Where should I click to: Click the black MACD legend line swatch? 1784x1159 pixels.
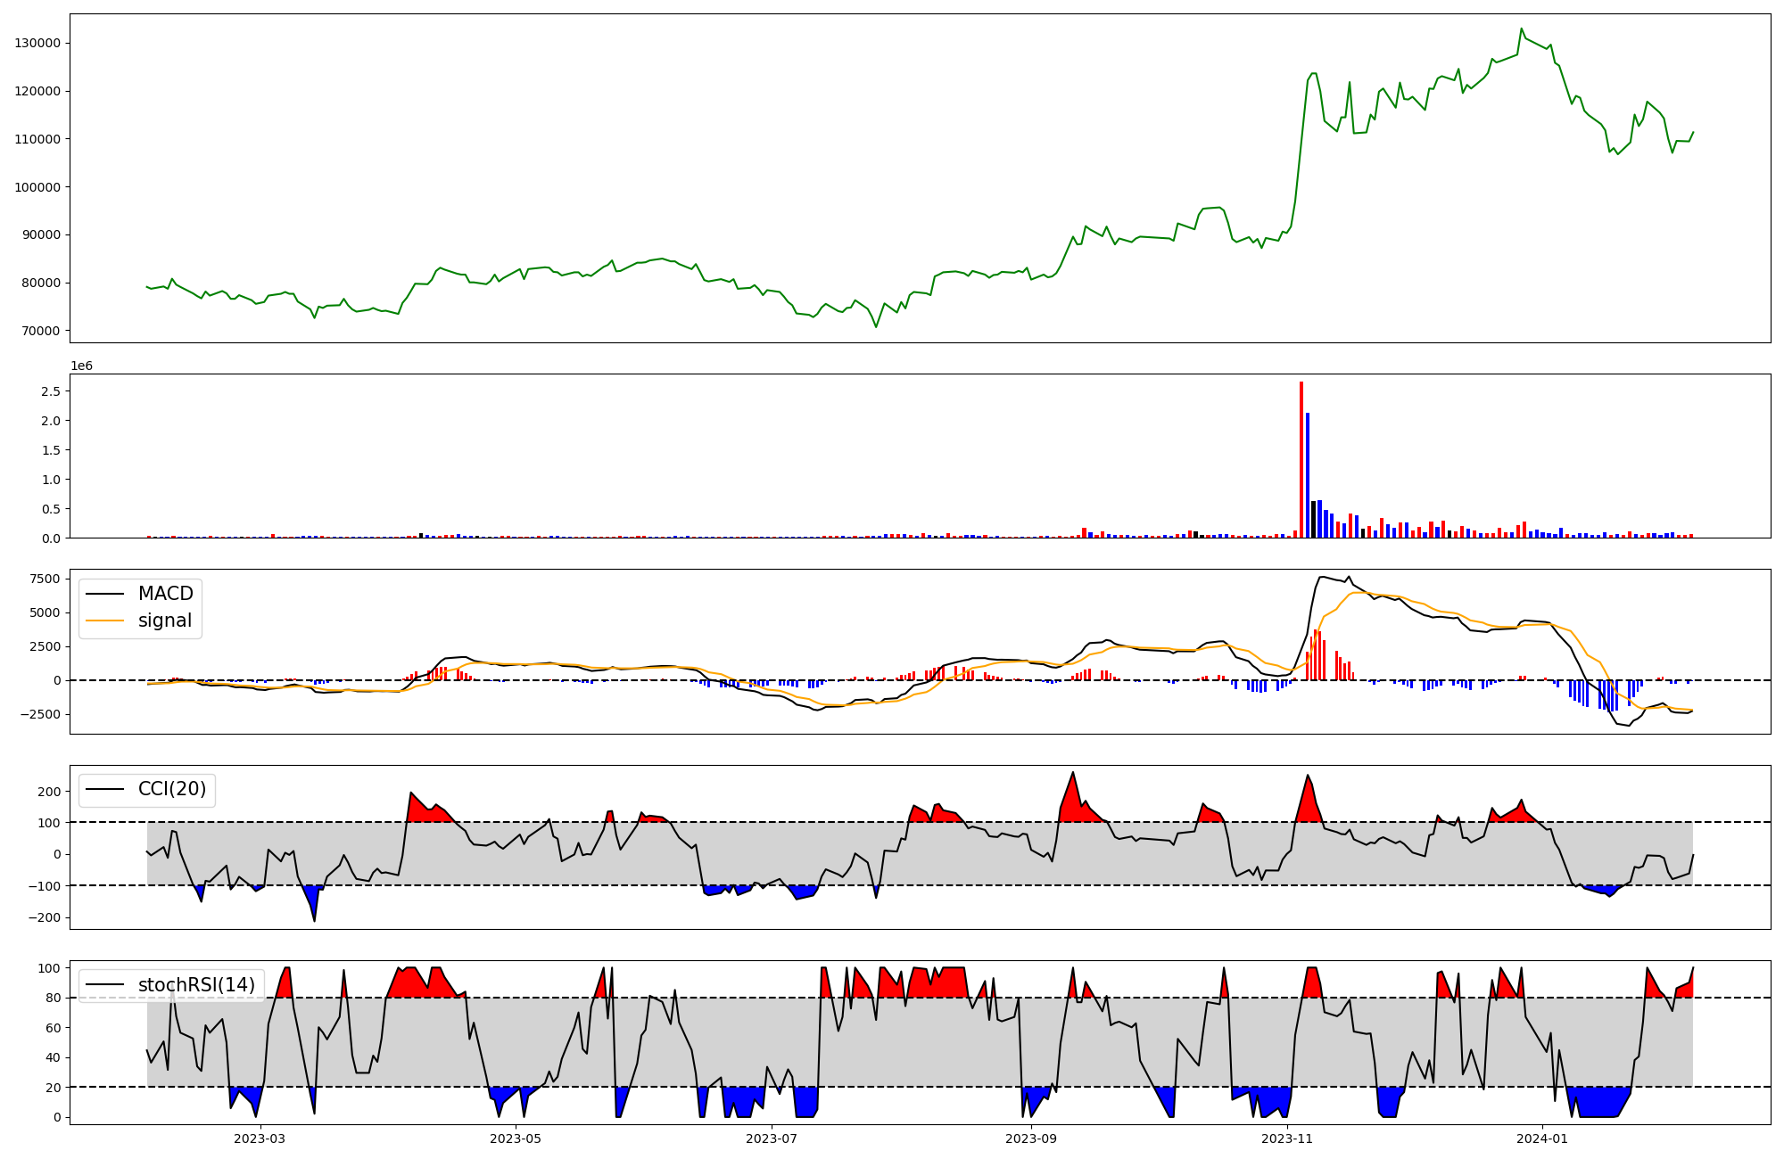(106, 594)
